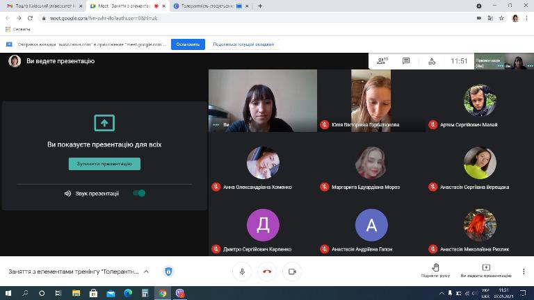Click mute indicator for Анна Олександрівна Хоменко
The height and width of the screenshot is (300, 534).
pos(216,187)
